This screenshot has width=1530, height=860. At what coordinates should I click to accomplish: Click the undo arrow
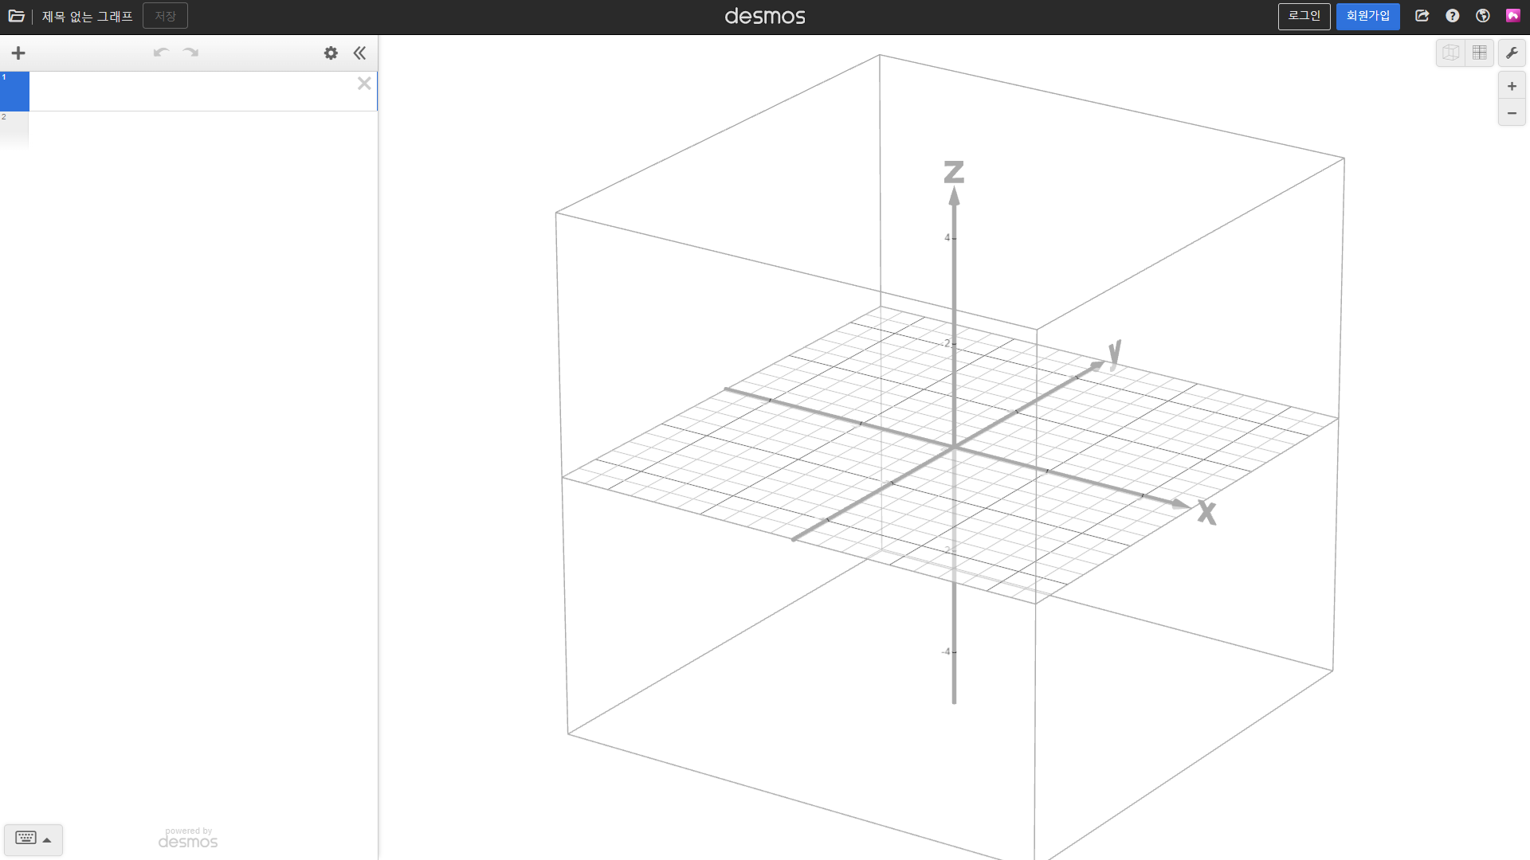pyautogui.click(x=161, y=53)
